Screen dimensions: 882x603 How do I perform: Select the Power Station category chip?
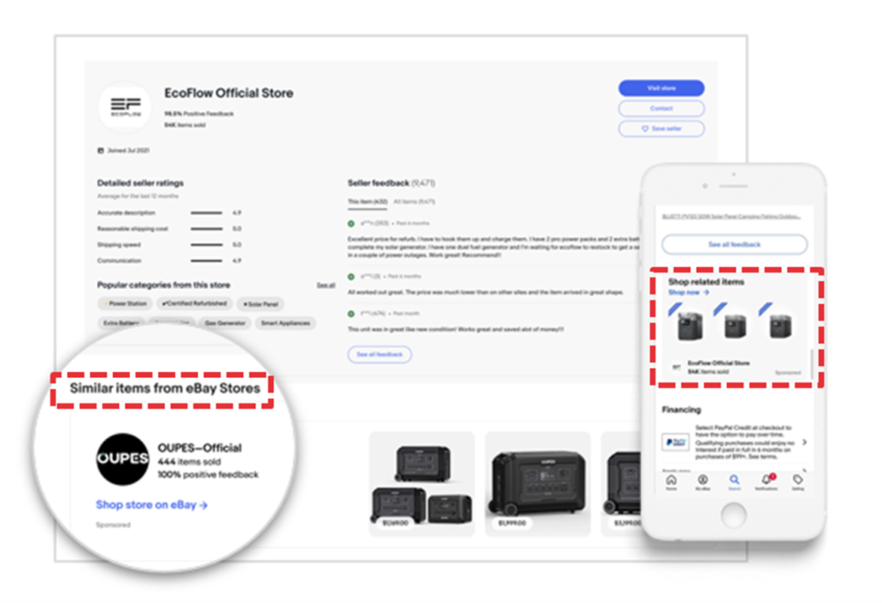(126, 303)
